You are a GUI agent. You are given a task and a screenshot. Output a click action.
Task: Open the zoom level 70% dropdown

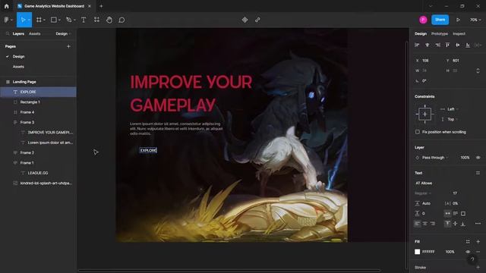pos(475,20)
